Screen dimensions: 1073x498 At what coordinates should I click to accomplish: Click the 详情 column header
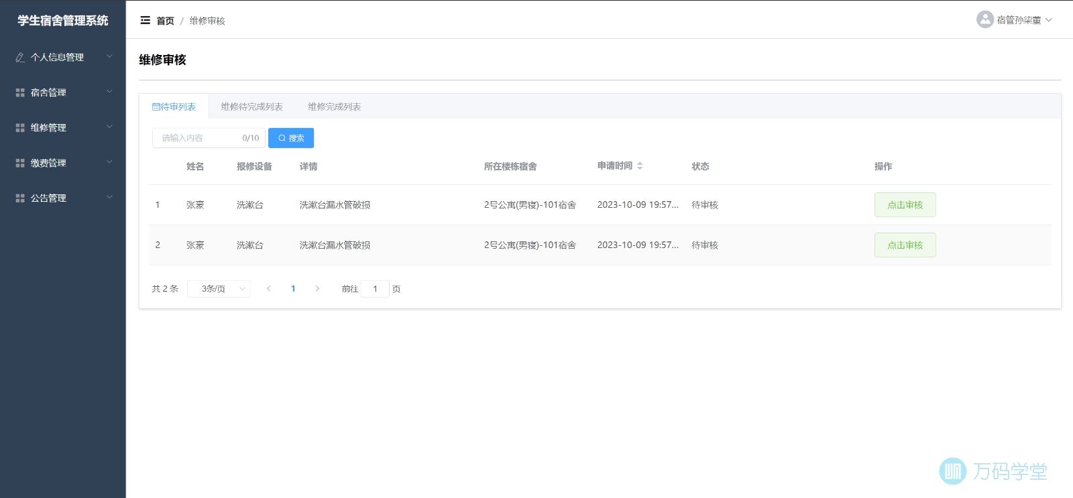(x=308, y=166)
